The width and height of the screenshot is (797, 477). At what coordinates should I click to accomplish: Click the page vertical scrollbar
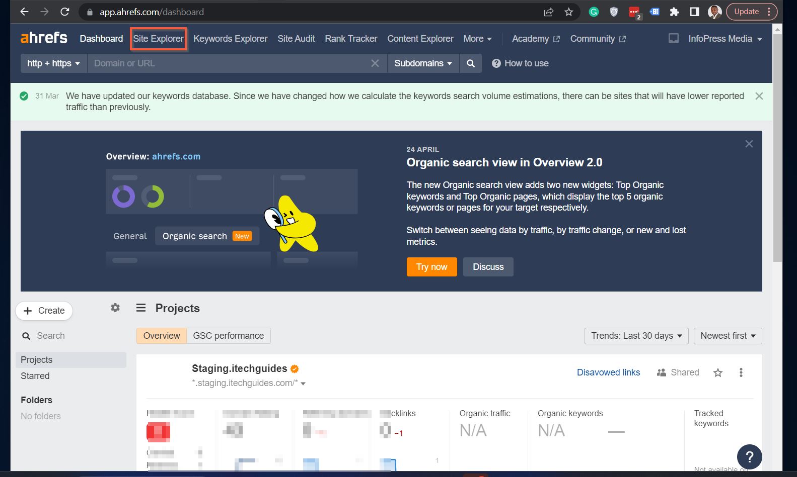[778, 147]
